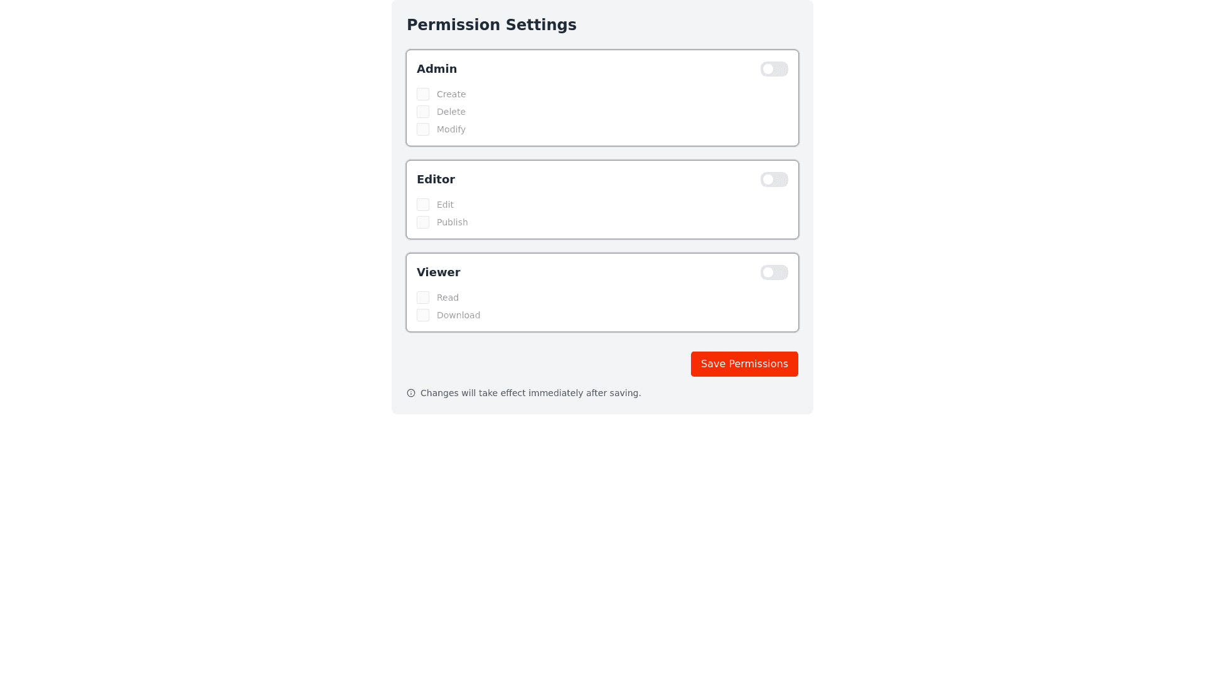Click the Download label text
This screenshot has height=678, width=1205.
coord(458,315)
